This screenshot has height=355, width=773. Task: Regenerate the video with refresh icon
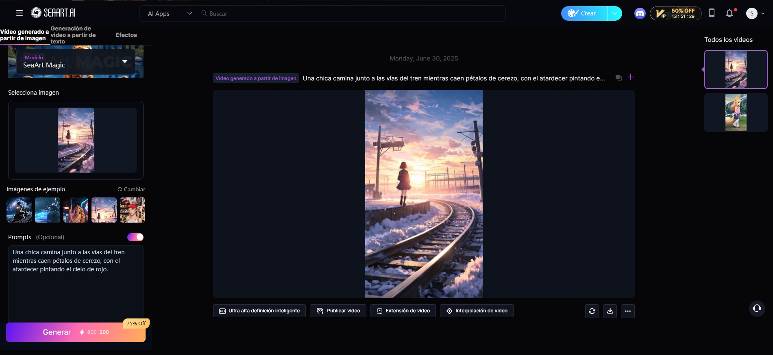(x=592, y=311)
